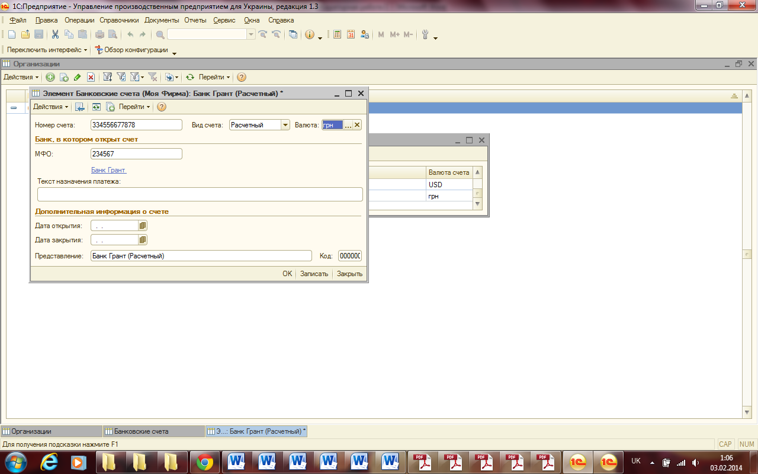Screen dimensions: 758x474
Task: Open Дата закрытия calendar picker
Action: pyautogui.click(x=142, y=240)
